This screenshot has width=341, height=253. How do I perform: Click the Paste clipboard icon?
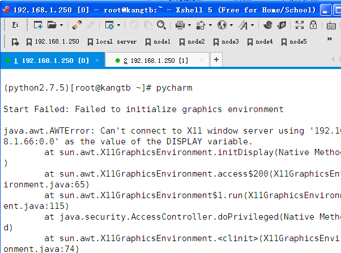point(148,25)
